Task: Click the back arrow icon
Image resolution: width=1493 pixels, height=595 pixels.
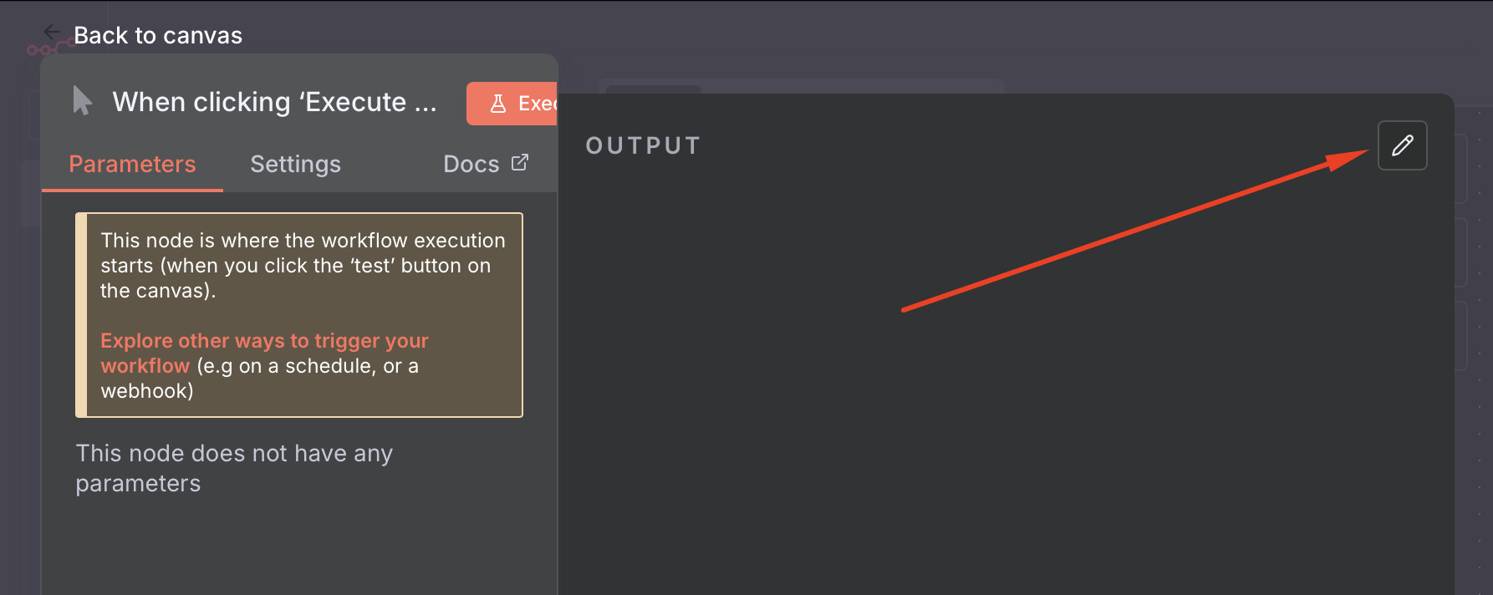Action: (x=52, y=32)
